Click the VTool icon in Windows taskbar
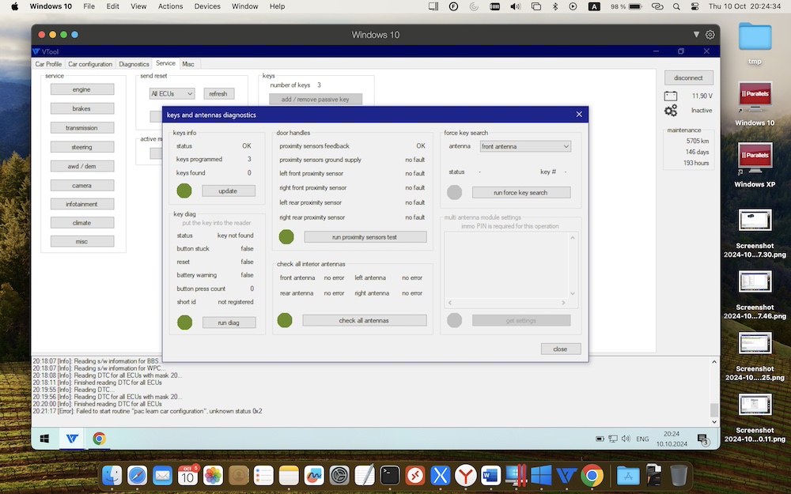This screenshot has height=494, width=791. click(73, 439)
